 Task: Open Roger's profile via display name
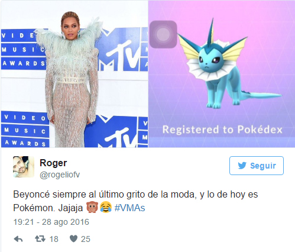pos(53,163)
